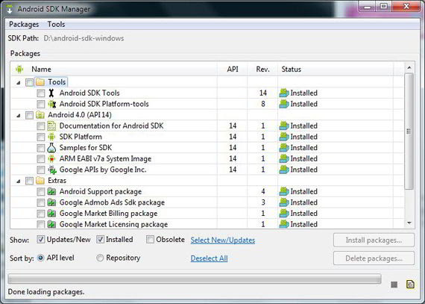425x304 pixels.
Task: Click the SDK Path D:\android-sdk-windows text
Action: coord(84,38)
